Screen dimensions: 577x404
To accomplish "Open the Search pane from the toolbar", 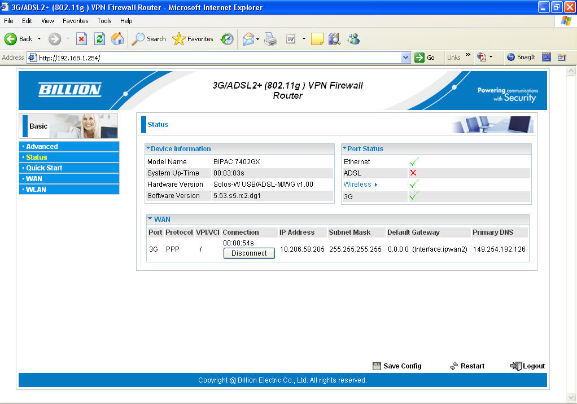I will coord(149,39).
